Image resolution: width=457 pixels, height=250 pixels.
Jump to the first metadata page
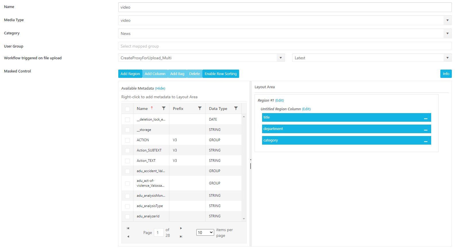pos(128,228)
